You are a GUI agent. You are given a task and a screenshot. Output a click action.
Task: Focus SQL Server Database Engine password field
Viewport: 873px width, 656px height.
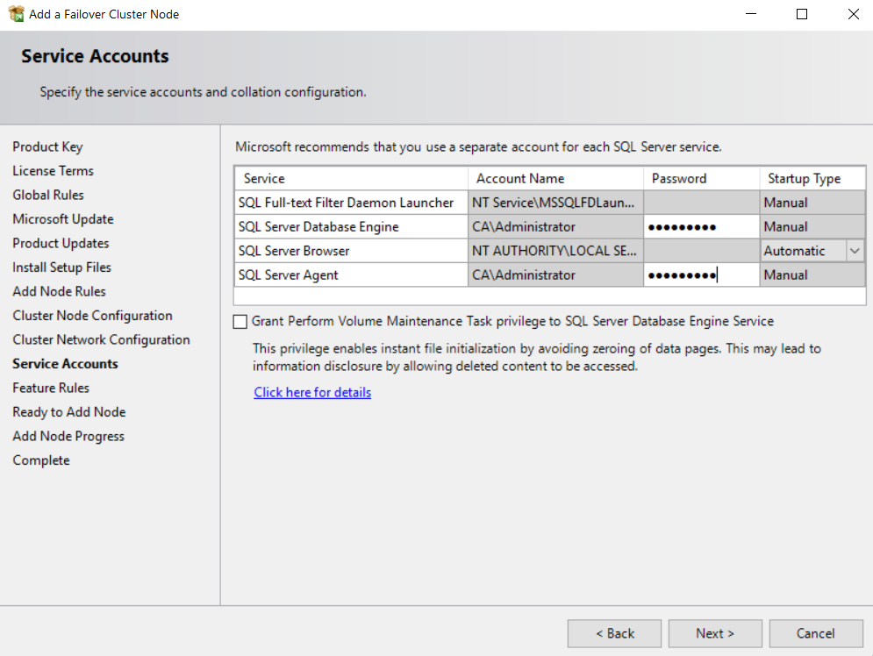pyautogui.click(x=702, y=227)
